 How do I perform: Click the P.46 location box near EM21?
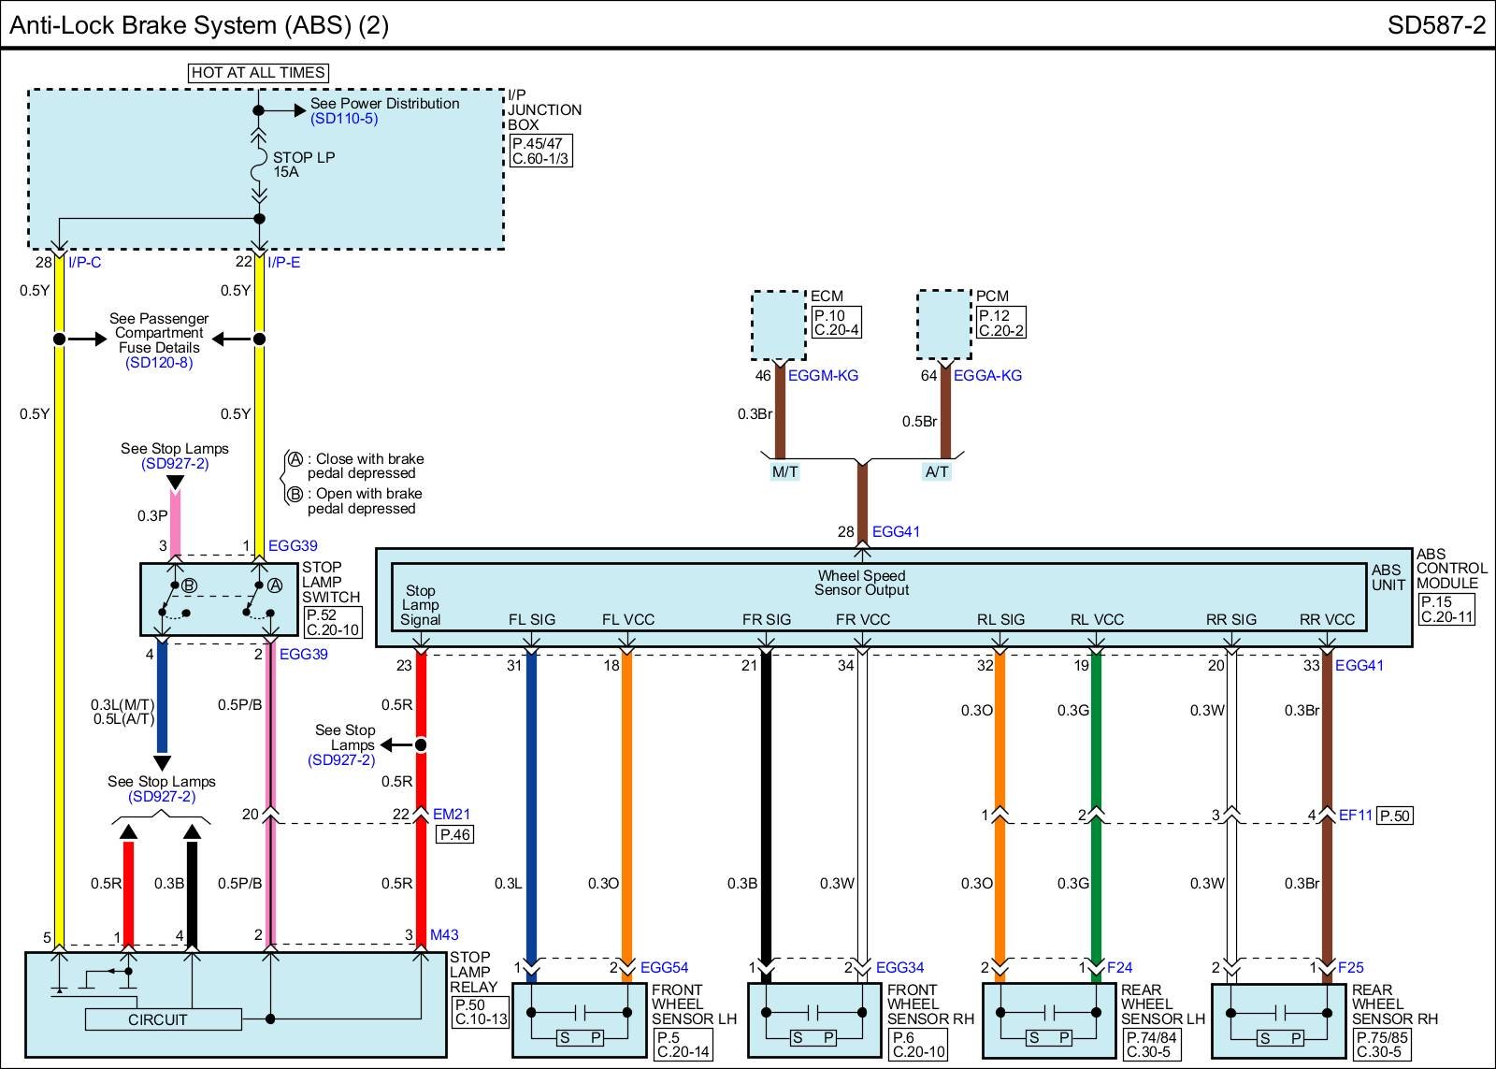454,834
